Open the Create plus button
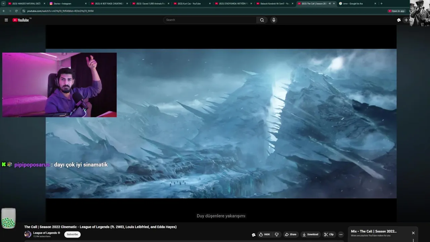The height and width of the screenshot is (242, 430). pos(406,20)
